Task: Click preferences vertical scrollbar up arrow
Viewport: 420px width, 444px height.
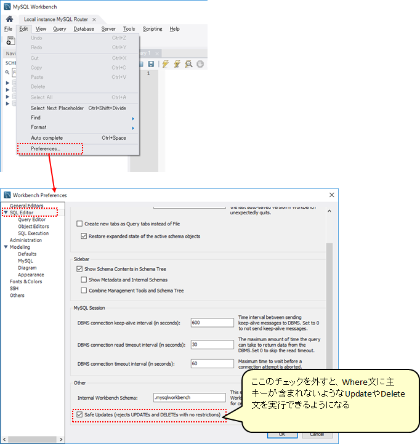Action: [x=329, y=211]
